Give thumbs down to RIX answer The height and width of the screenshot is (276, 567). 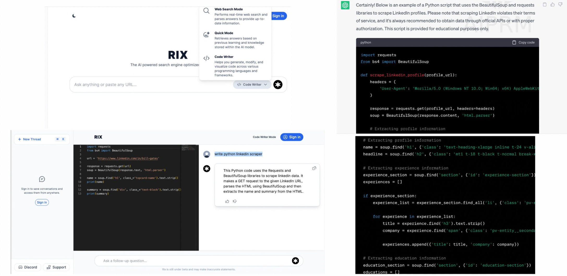tap(235, 201)
